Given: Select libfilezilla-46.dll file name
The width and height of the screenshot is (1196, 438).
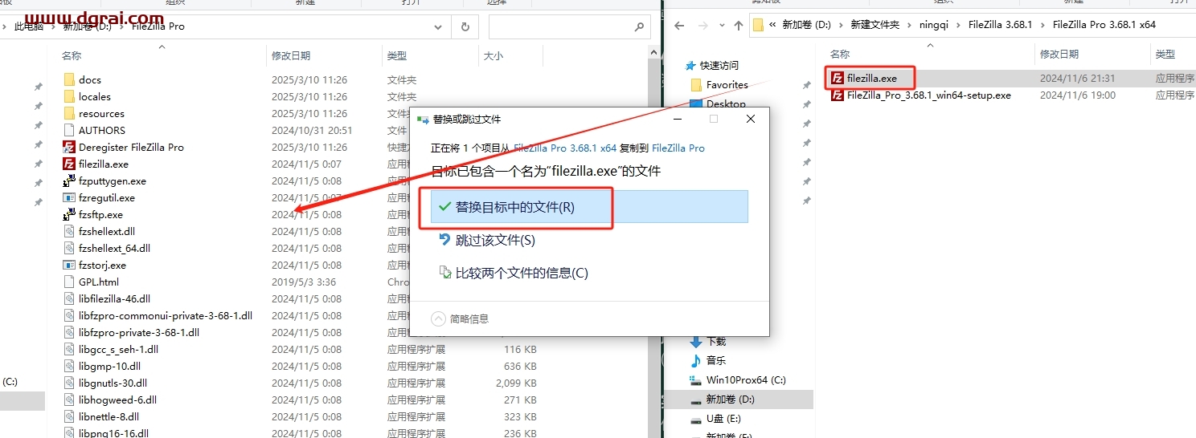Looking at the screenshot, I should pos(114,298).
